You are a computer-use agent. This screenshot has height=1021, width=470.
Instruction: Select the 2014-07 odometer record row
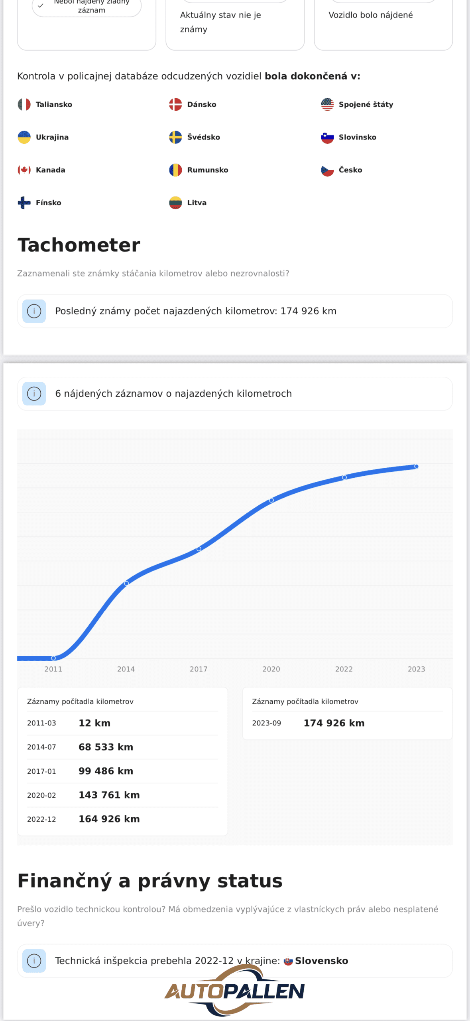point(122,747)
